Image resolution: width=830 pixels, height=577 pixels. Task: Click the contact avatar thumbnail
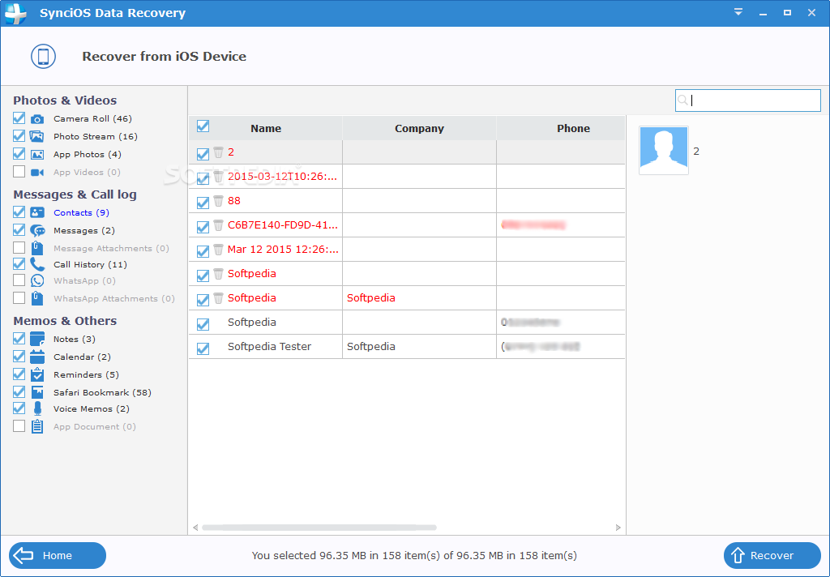(664, 151)
